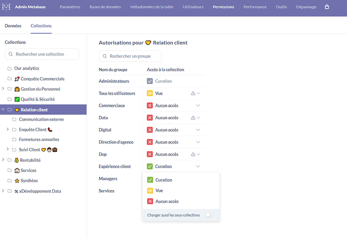Click folder icon beside Communication externe
The height and width of the screenshot is (238, 347).
click(x=14, y=119)
